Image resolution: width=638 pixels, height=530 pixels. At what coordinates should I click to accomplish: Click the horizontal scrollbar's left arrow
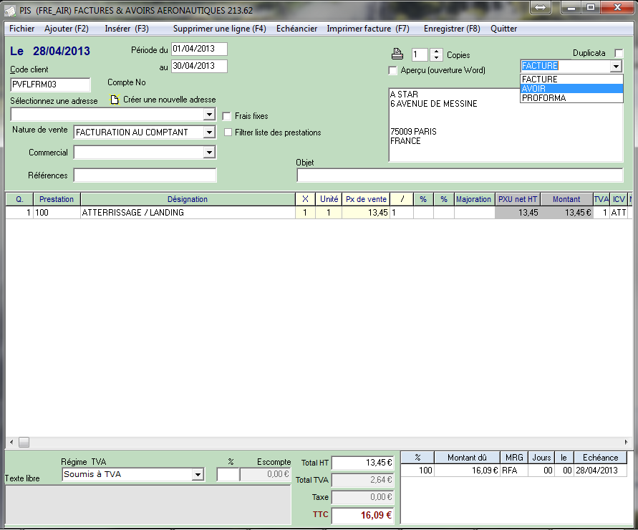11,442
